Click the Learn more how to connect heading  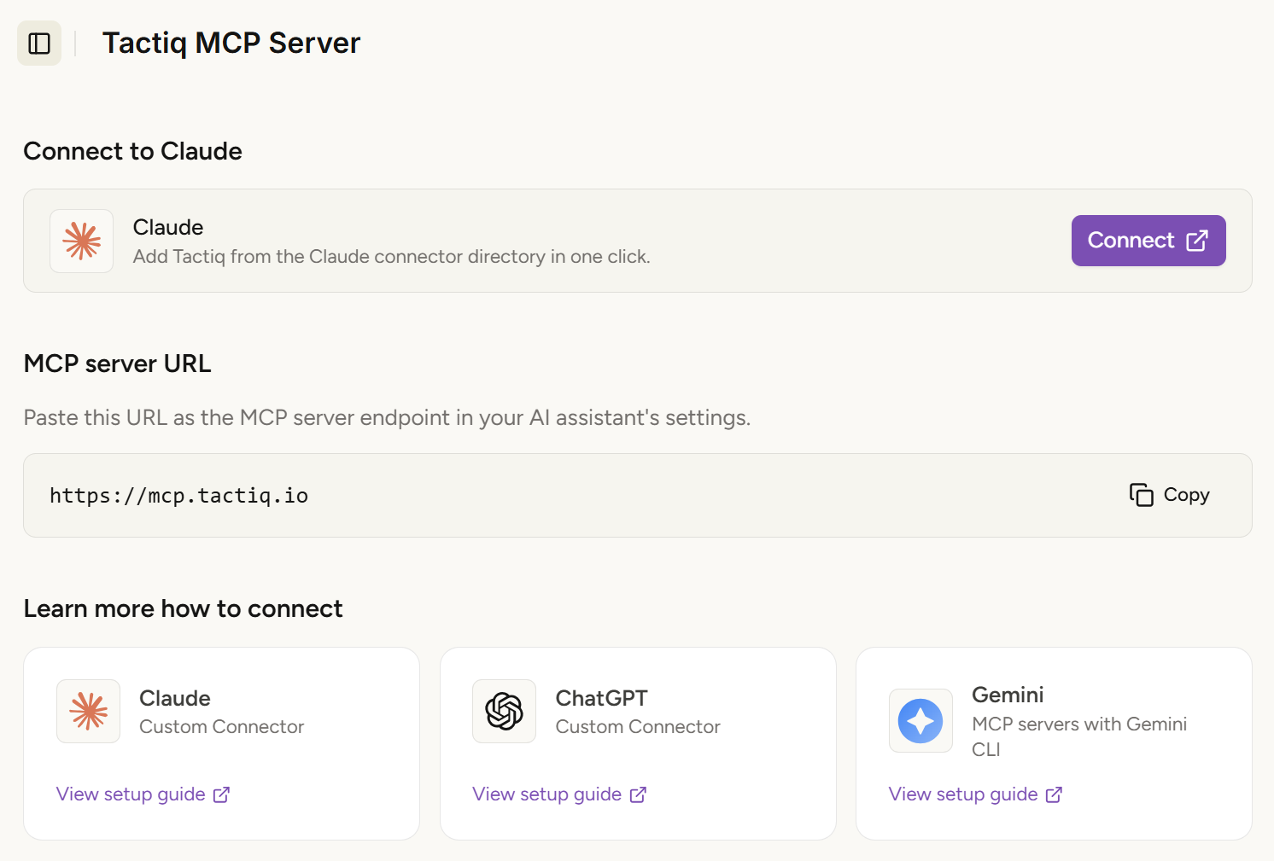[x=184, y=608]
